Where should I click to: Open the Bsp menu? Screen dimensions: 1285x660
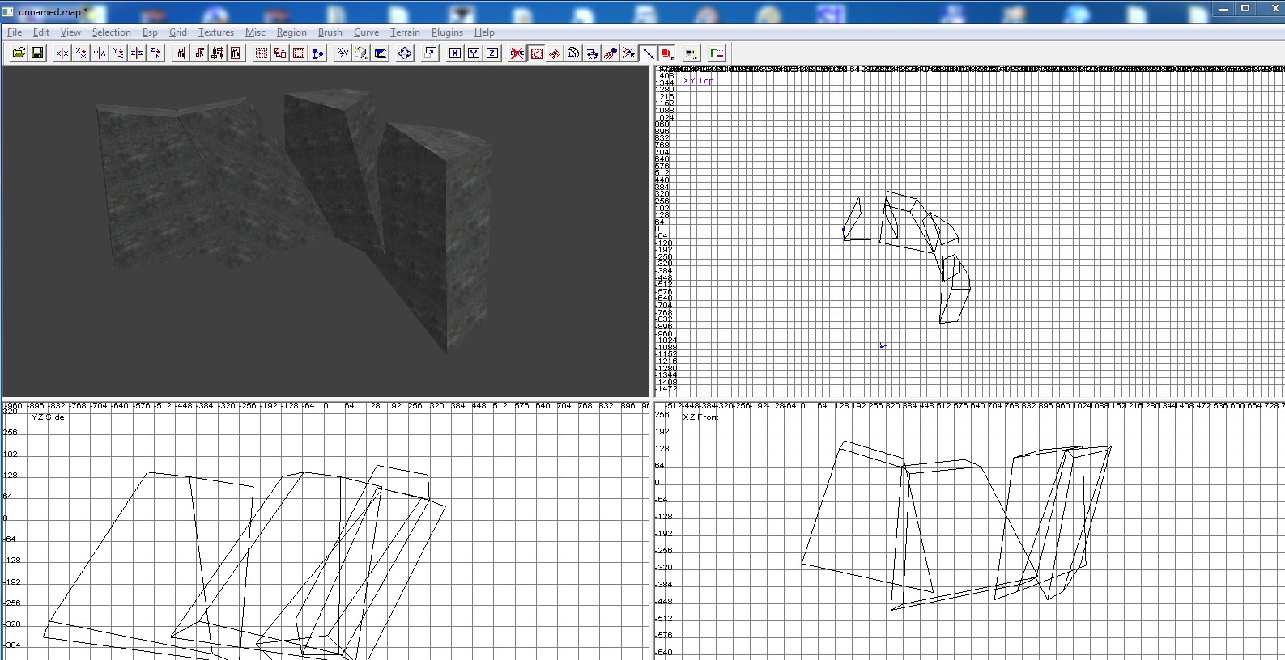click(150, 32)
